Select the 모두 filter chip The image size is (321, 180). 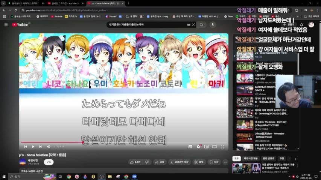(x=236, y=159)
